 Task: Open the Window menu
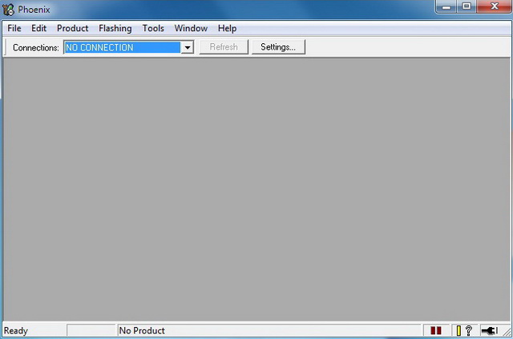pyautogui.click(x=191, y=29)
